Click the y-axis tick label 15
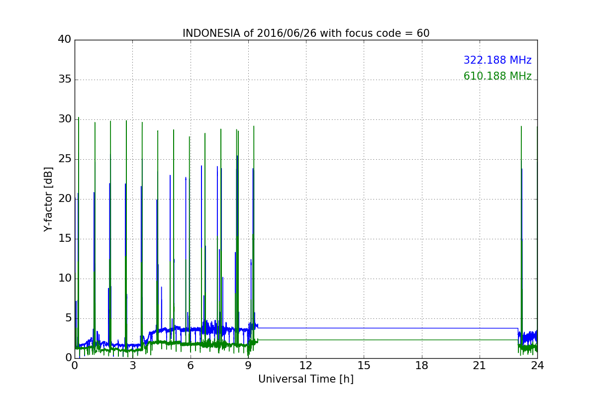597x398 pixels. 65,239
